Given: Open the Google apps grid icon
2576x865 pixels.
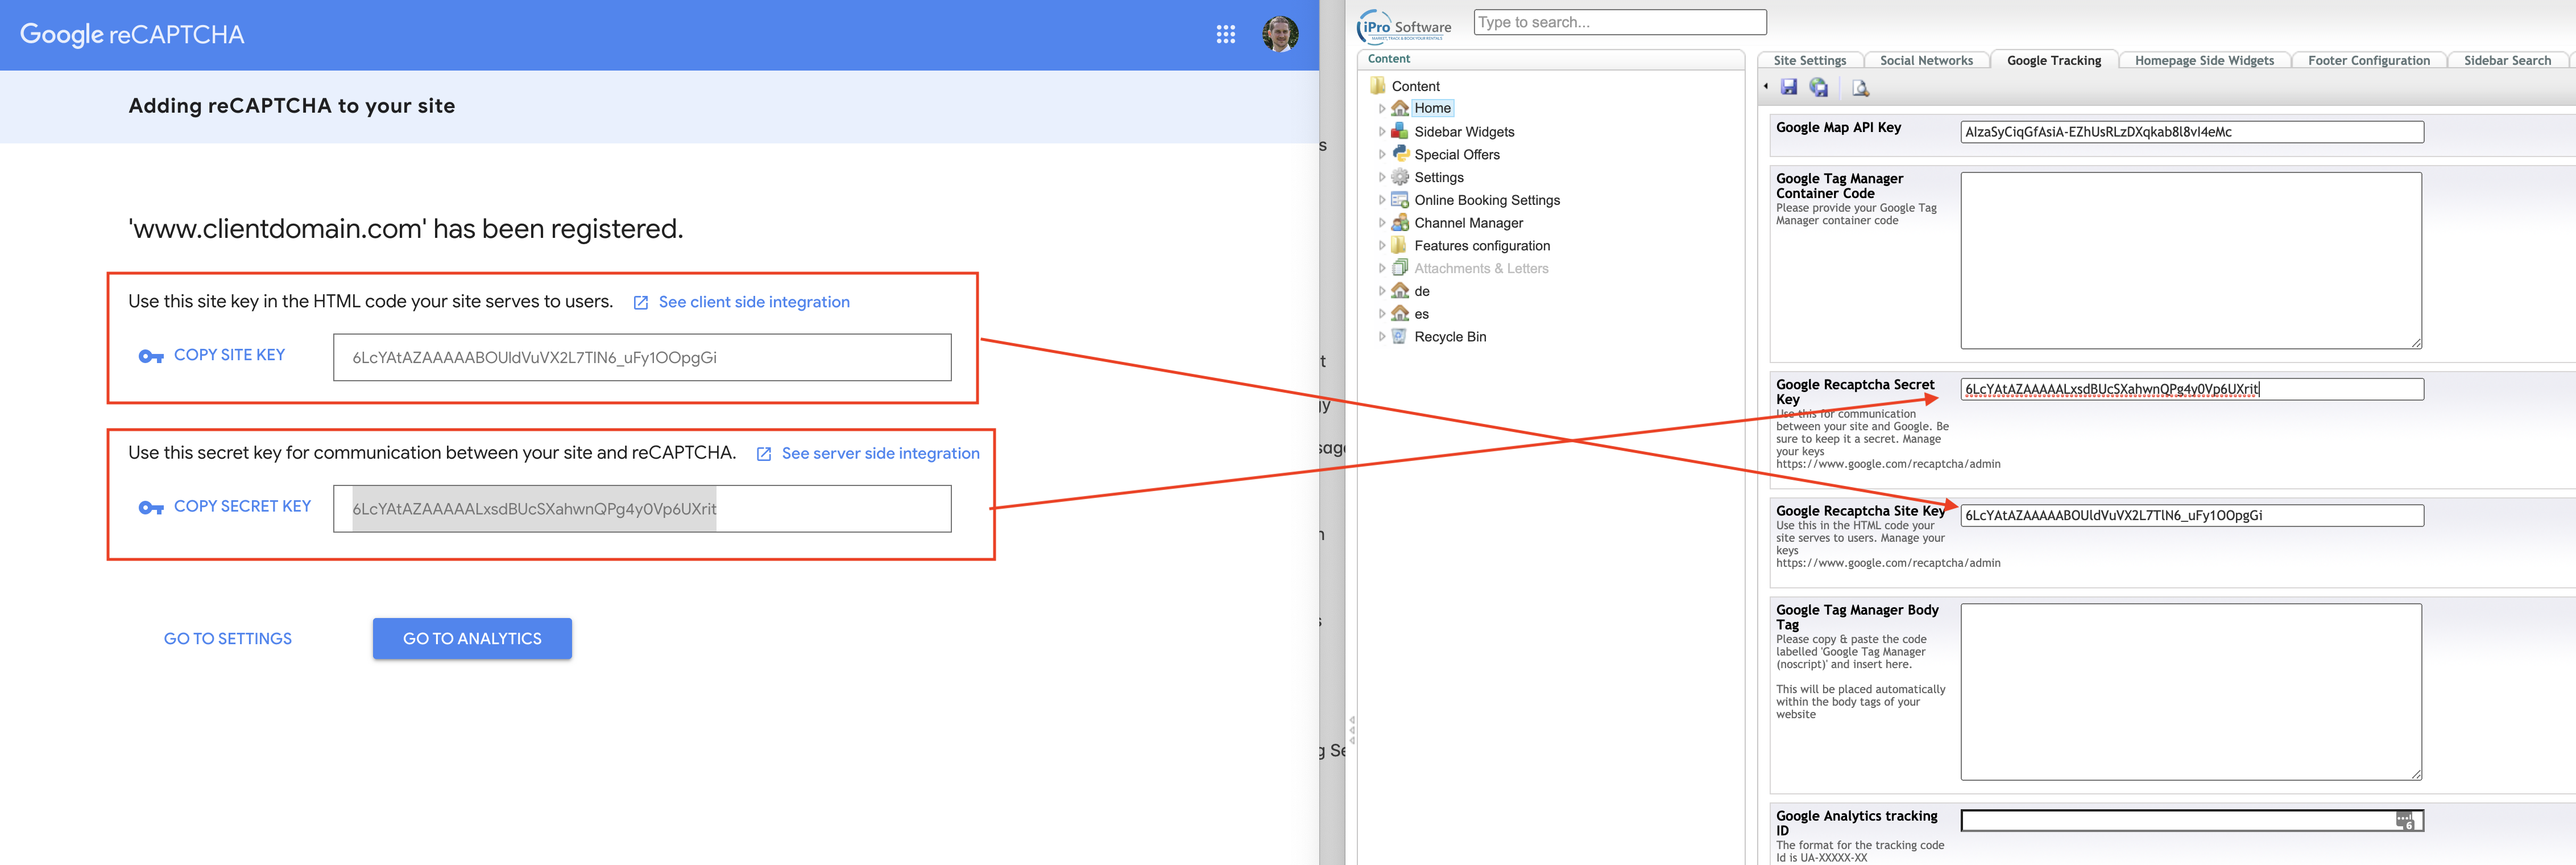Looking at the screenshot, I should [x=1225, y=35].
